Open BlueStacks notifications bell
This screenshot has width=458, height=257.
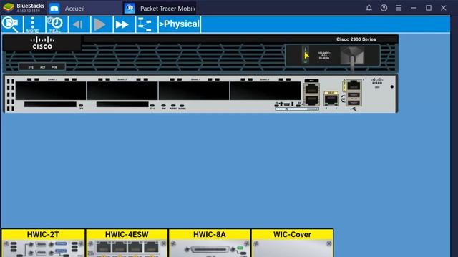pyautogui.click(x=369, y=8)
